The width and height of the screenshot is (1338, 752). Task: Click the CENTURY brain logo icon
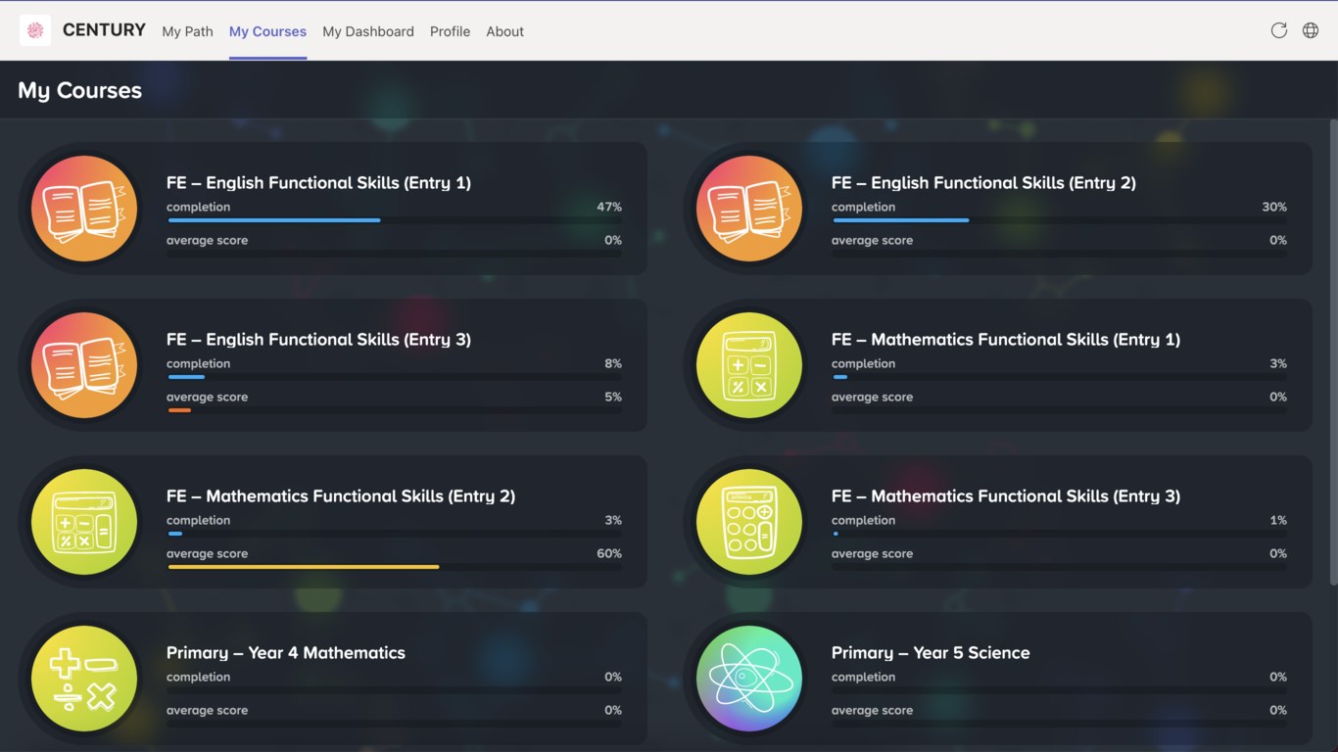pos(35,30)
